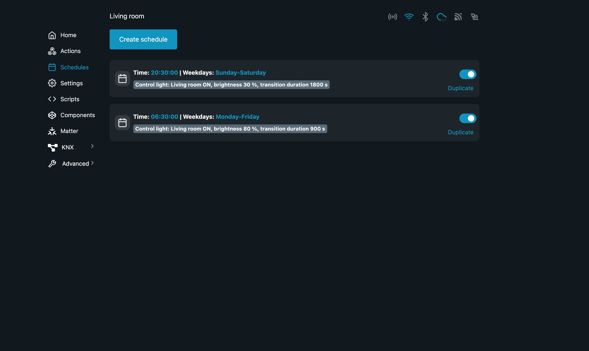
Task: Click the Advanced wrench icon
Action: (x=52, y=164)
